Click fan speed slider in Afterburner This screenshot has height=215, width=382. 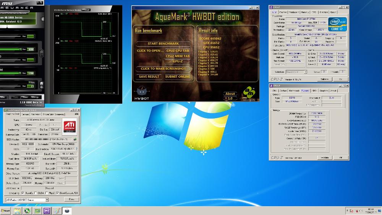point(10,86)
